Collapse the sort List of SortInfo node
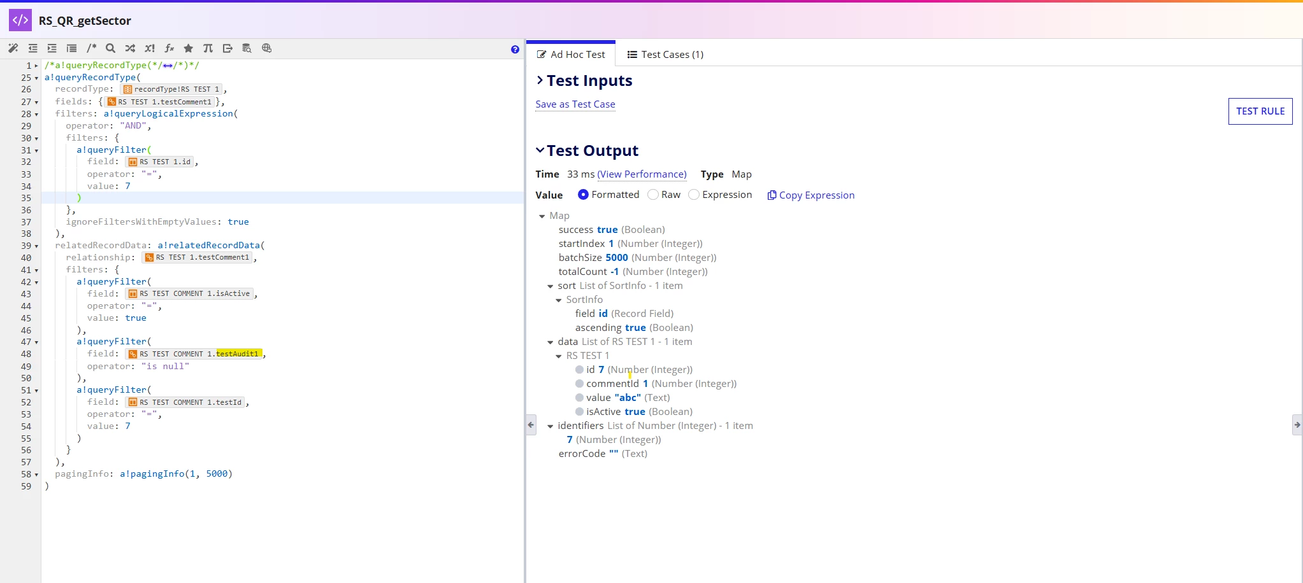This screenshot has height=583, width=1303. (x=551, y=286)
